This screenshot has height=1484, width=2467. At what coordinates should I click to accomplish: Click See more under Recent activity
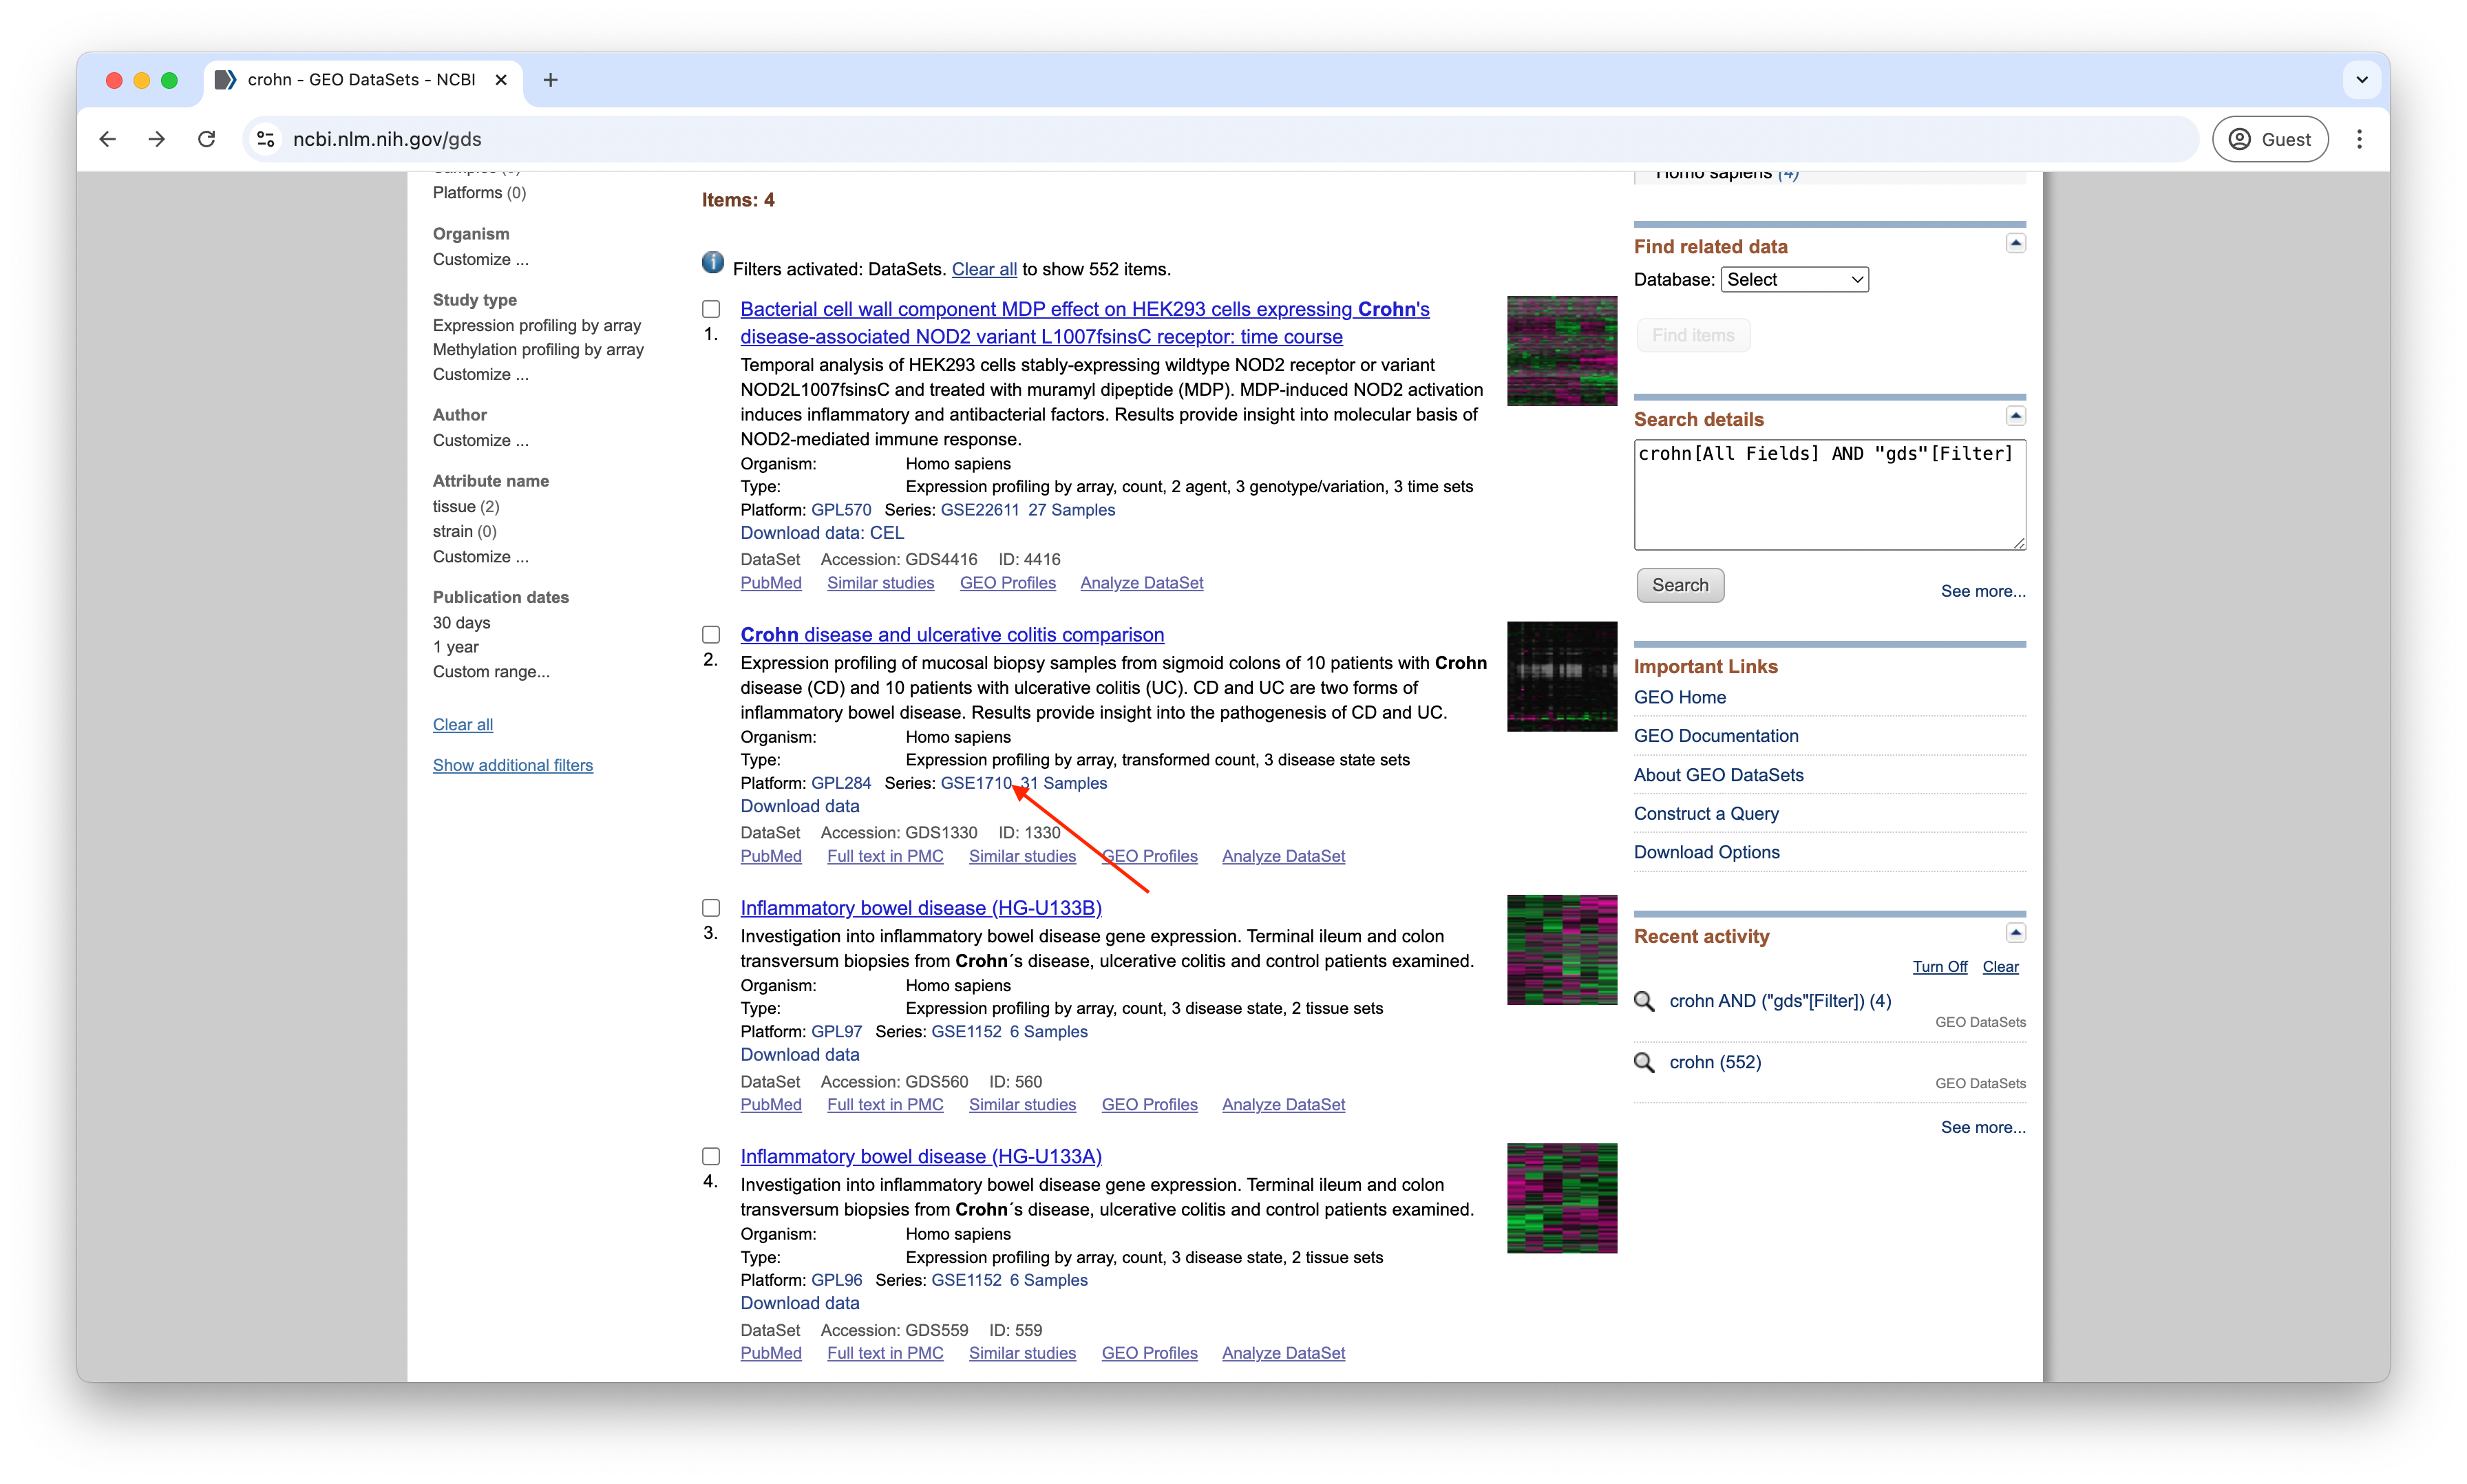pyautogui.click(x=1983, y=1128)
